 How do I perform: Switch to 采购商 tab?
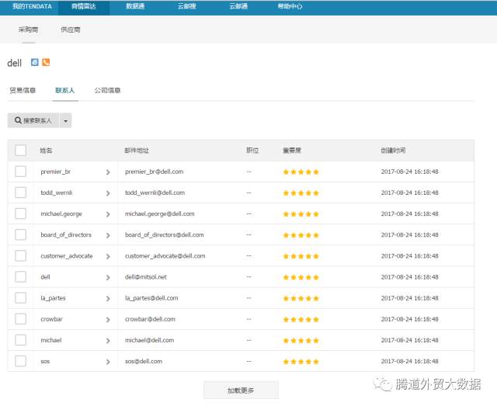point(28,29)
